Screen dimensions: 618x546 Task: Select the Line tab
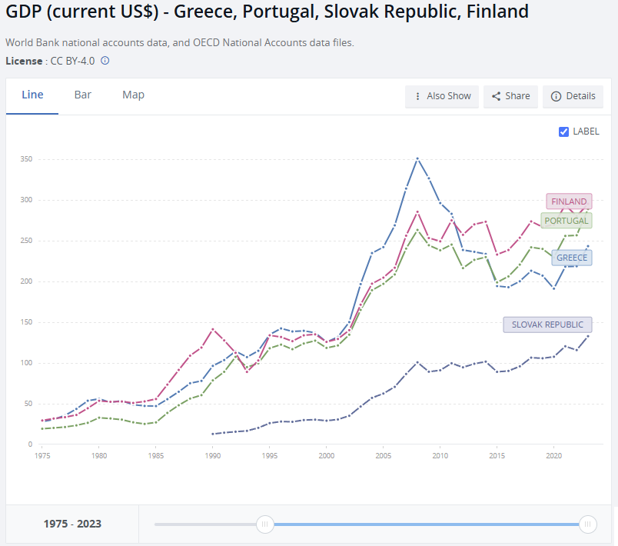tap(32, 95)
